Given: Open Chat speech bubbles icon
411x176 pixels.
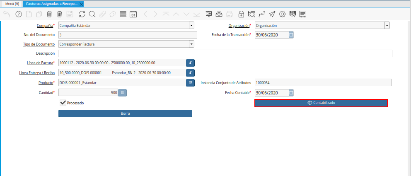Looking at the screenshot, I should [x=113, y=14].
